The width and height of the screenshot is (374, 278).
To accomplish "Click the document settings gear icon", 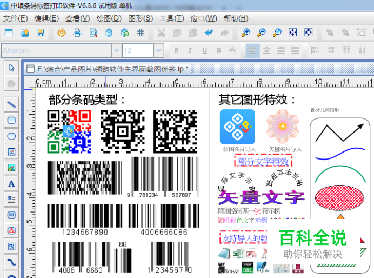I will (62, 33).
